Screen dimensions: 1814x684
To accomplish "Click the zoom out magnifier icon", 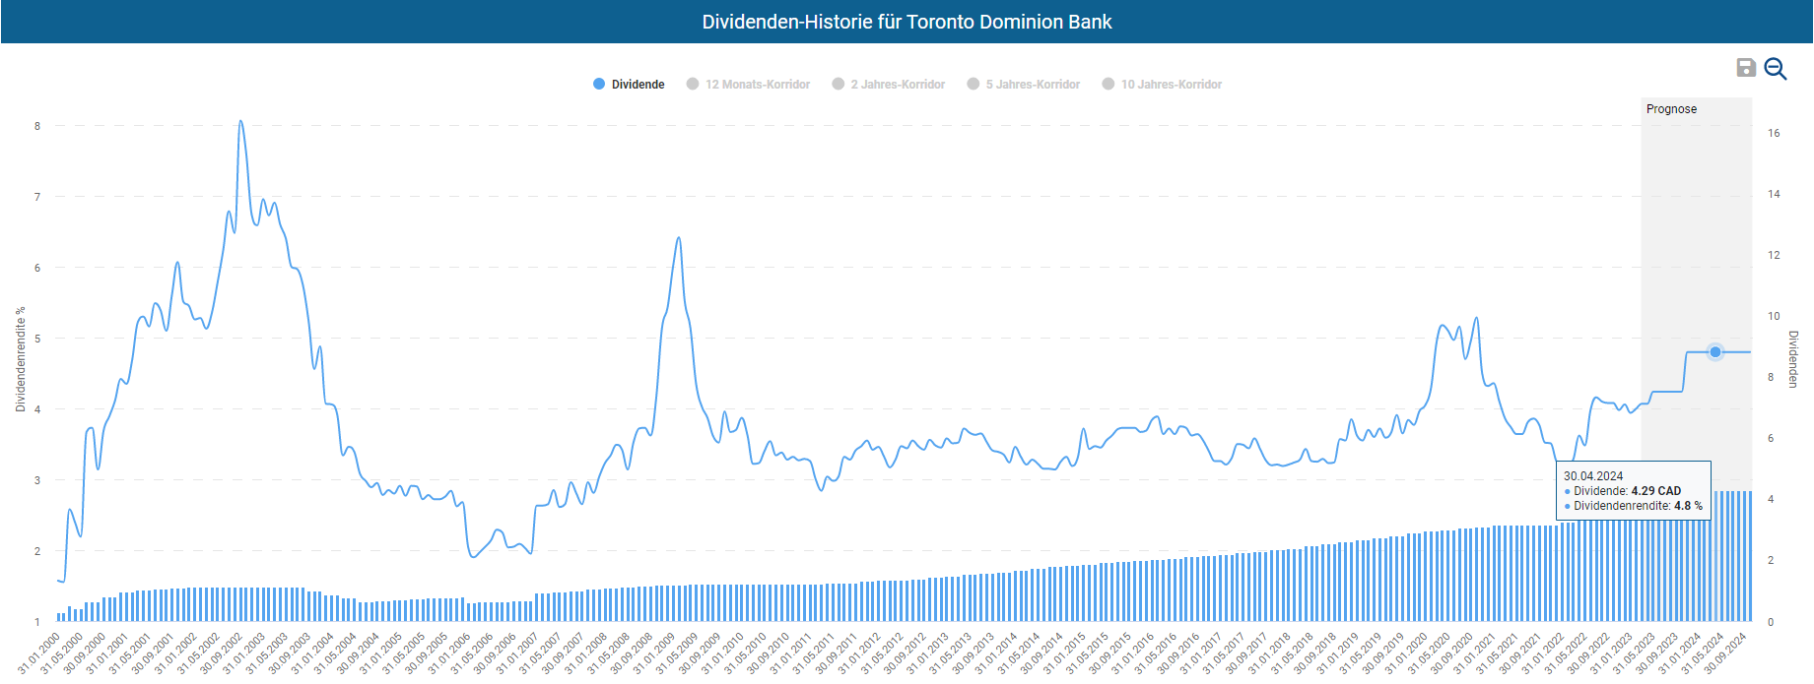I will [x=1775, y=68].
